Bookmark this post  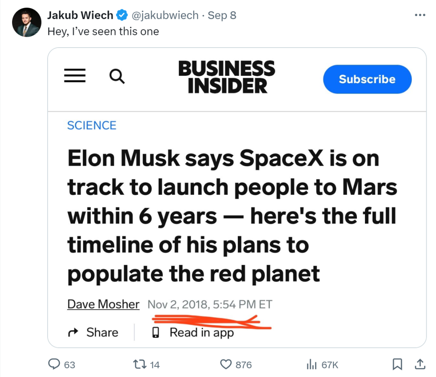[398, 365]
